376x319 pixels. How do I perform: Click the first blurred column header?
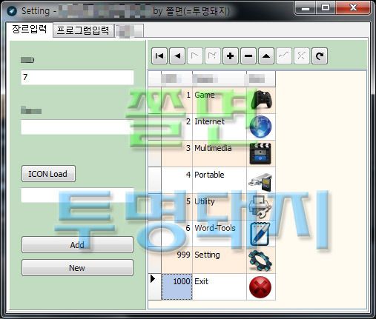pyautogui.click(x=177, y=79)
